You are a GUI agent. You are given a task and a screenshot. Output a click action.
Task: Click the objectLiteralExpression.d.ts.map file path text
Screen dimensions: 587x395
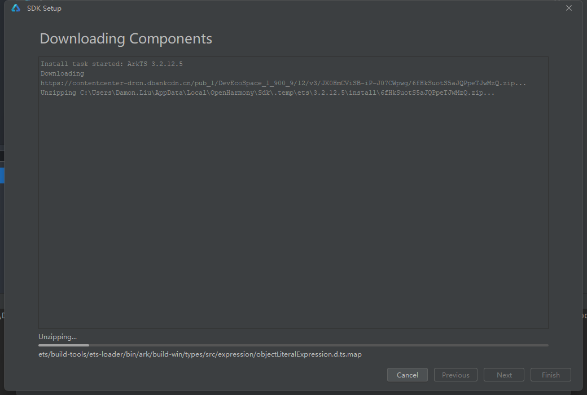pos(200,354)
